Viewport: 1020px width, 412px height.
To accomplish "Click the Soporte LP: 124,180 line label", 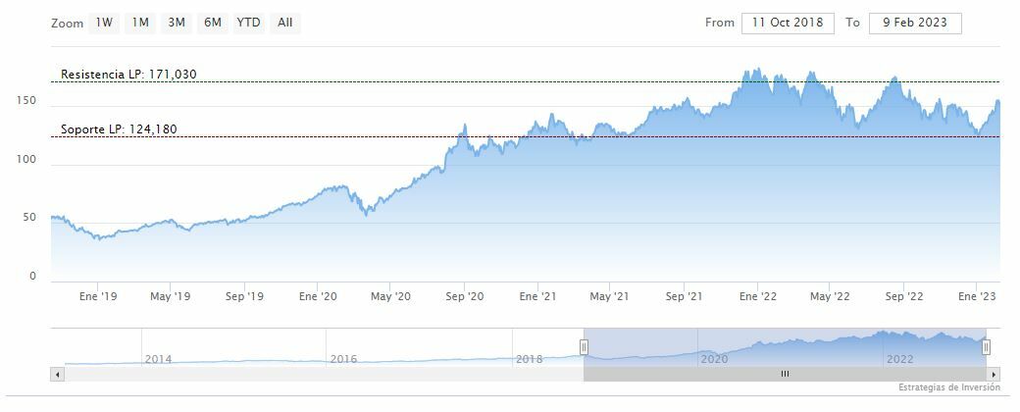I will click(x=119, y=129).
